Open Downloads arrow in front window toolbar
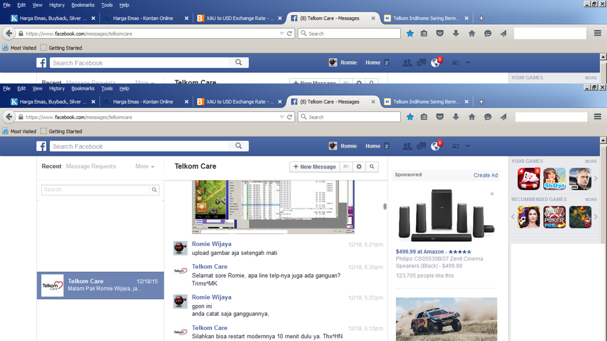Viewport: 607px width, 341px height. click(x=456, y=117)
